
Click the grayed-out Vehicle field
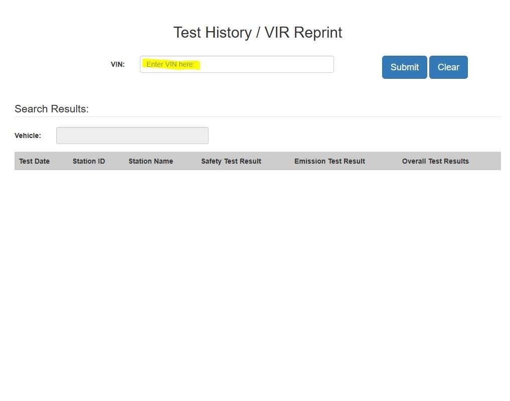pyautogui.click(x=132, y=136)
